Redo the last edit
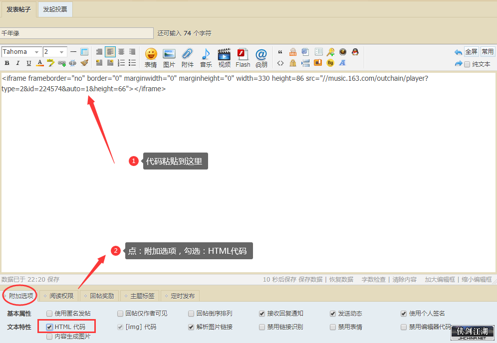The image size is (497, 343). click(x=458, y=64)
